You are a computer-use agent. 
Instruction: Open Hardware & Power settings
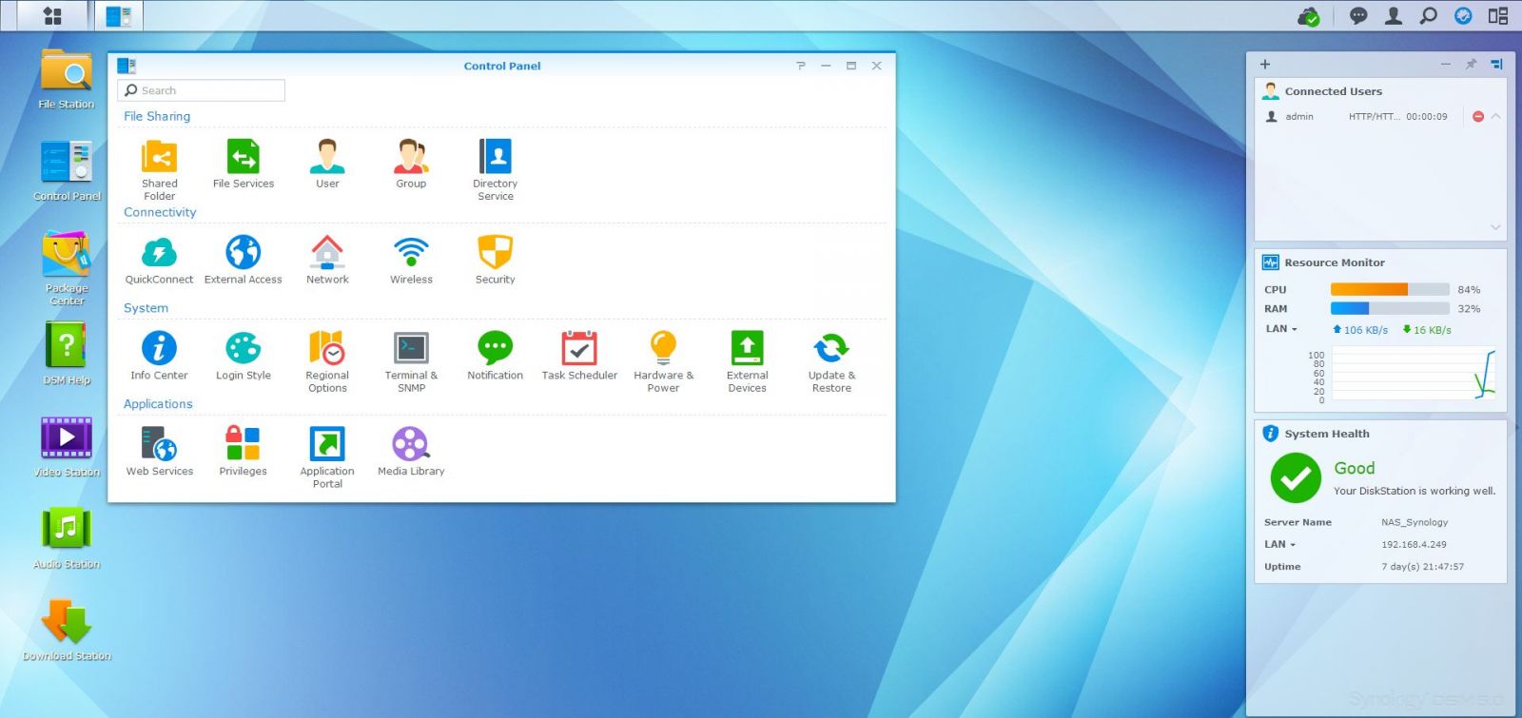[663, 361]
